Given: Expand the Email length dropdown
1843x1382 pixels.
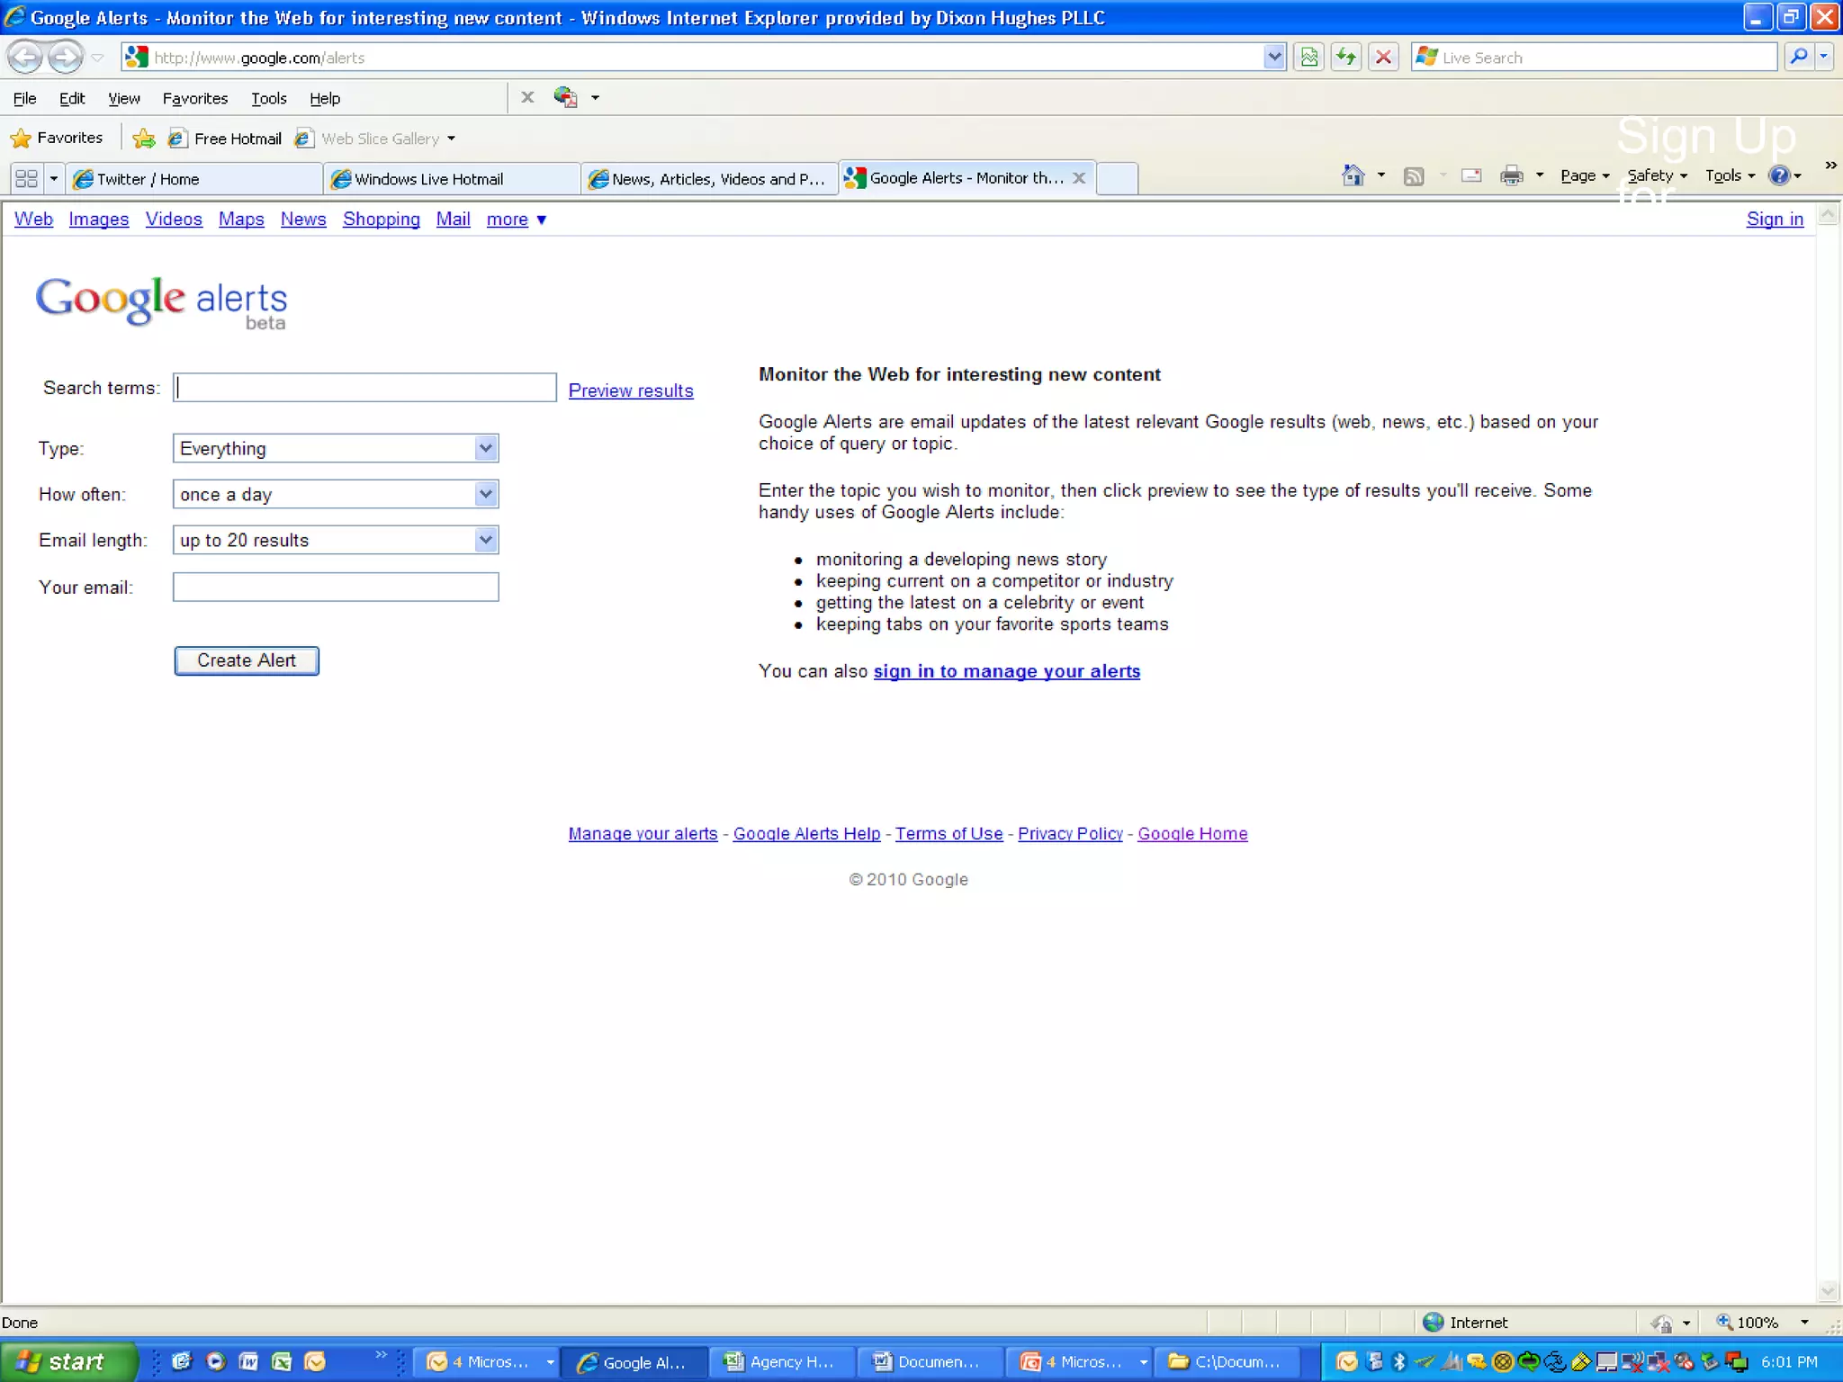Looking at the screenshot, I should click(485, 540).
